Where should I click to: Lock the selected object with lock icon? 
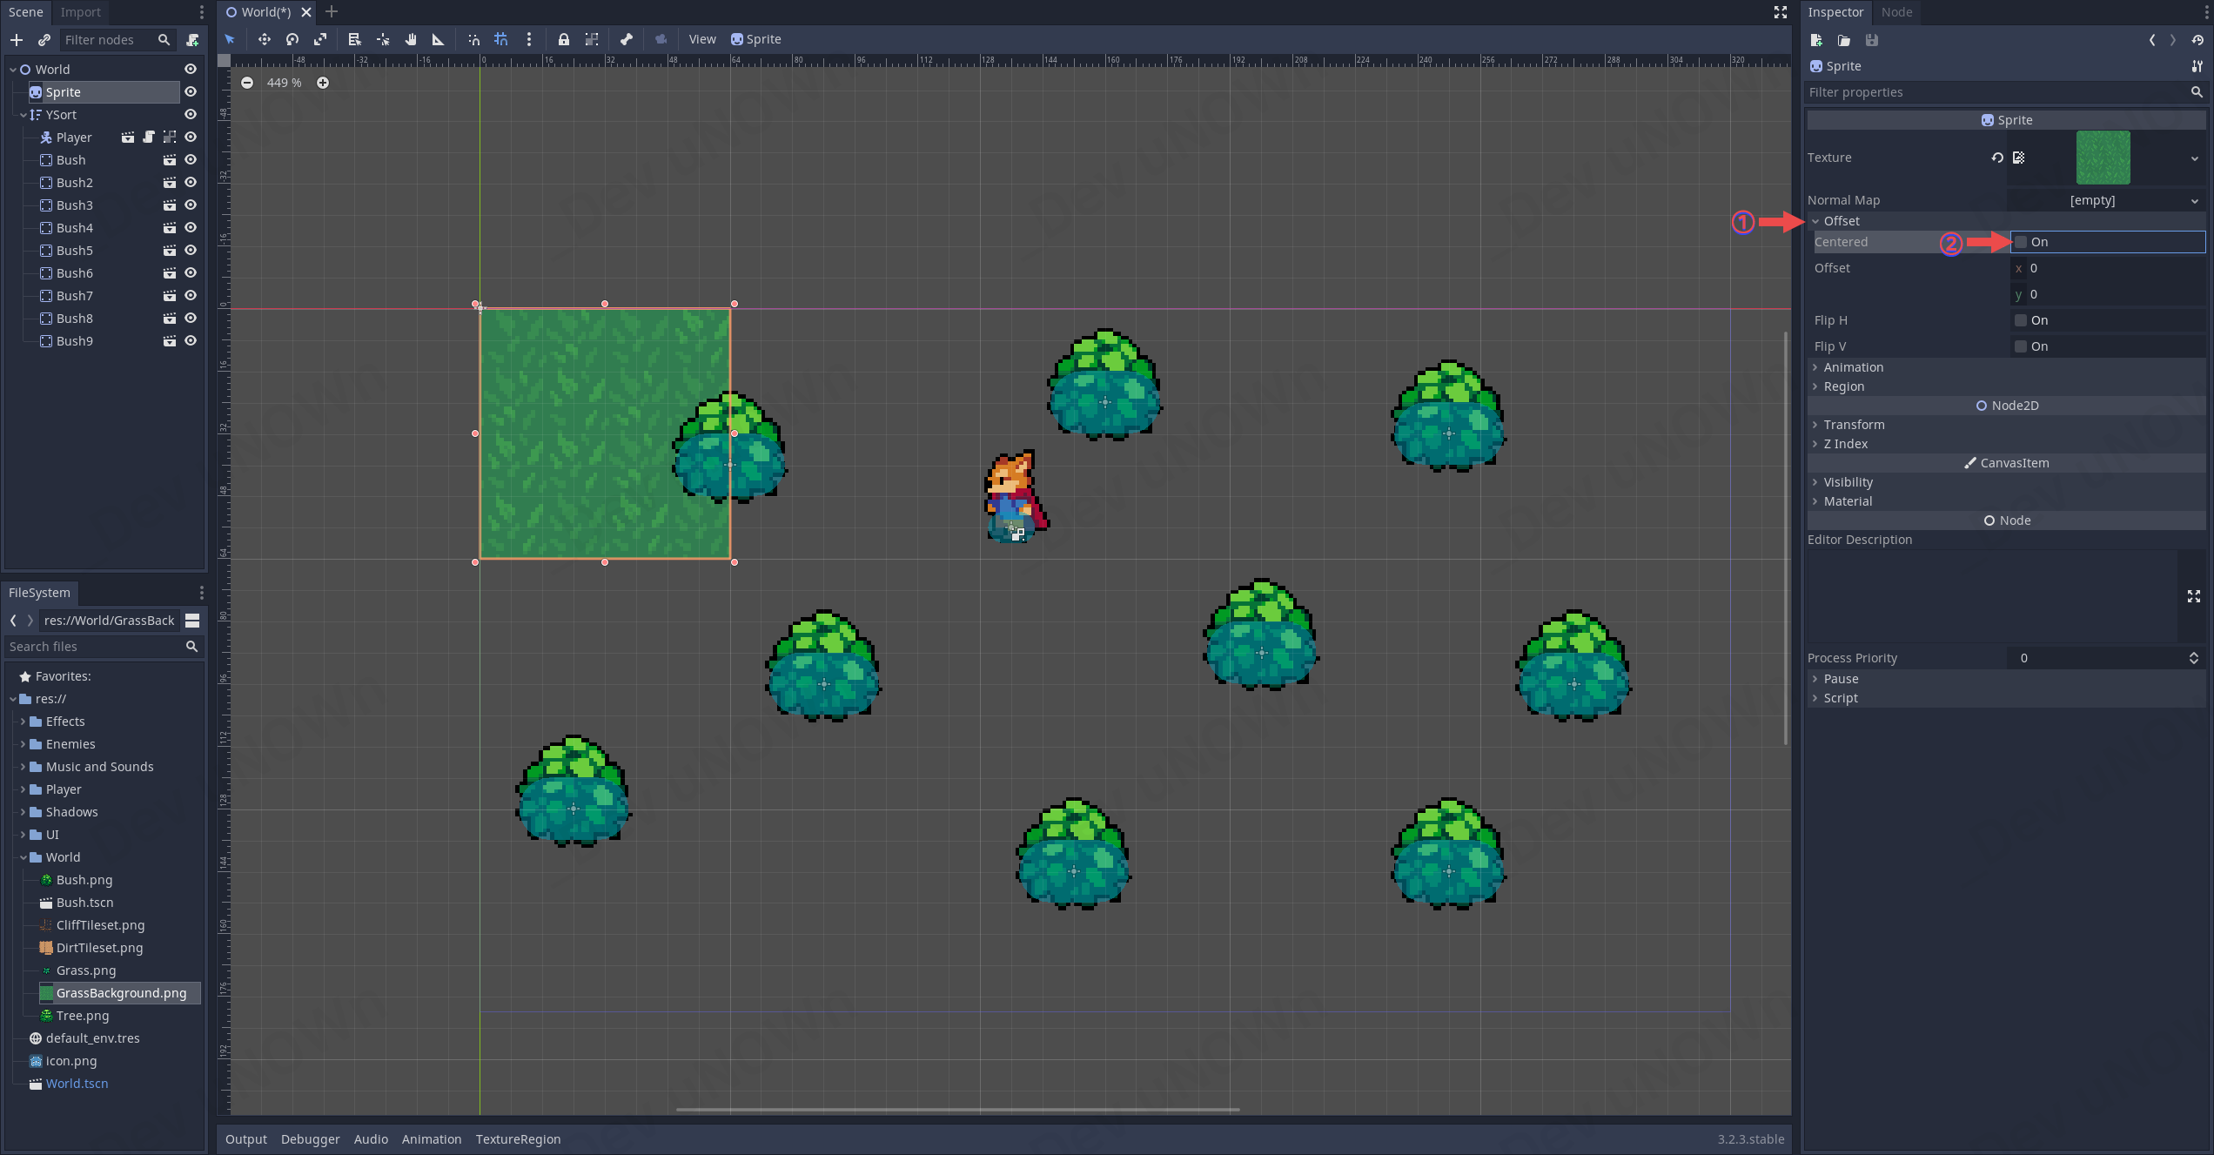(x=563, y=39)
